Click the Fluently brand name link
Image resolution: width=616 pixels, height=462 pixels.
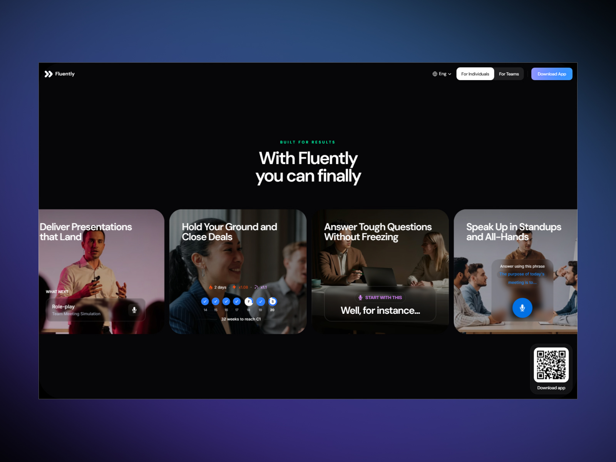point(65,74)
